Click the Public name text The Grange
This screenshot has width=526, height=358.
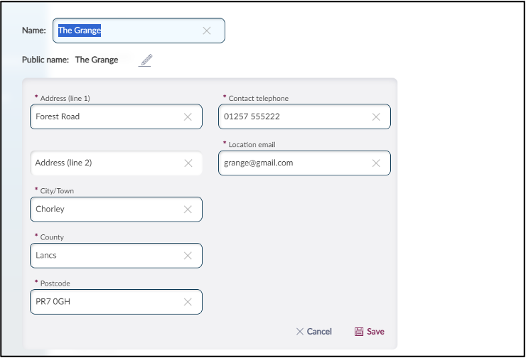click(97, 60)
